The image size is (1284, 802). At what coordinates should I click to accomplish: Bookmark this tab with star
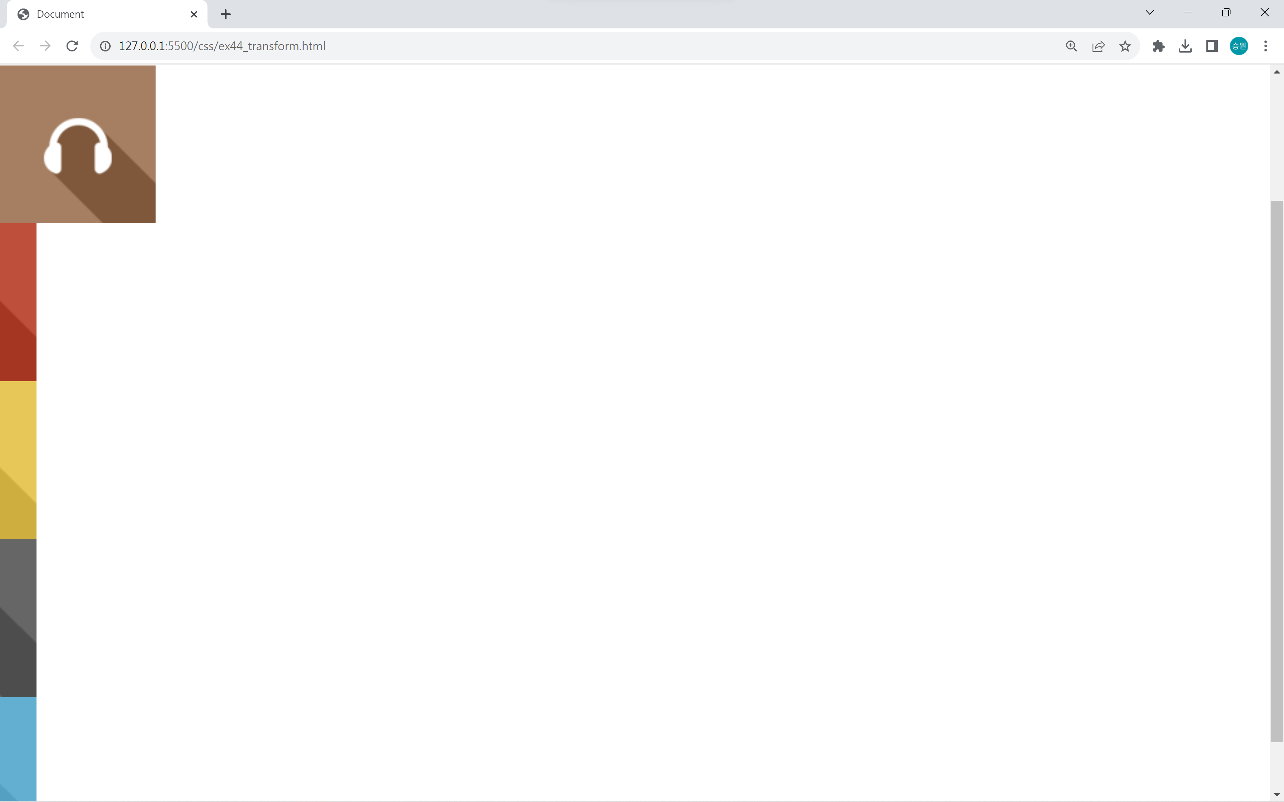(1125, 46)
